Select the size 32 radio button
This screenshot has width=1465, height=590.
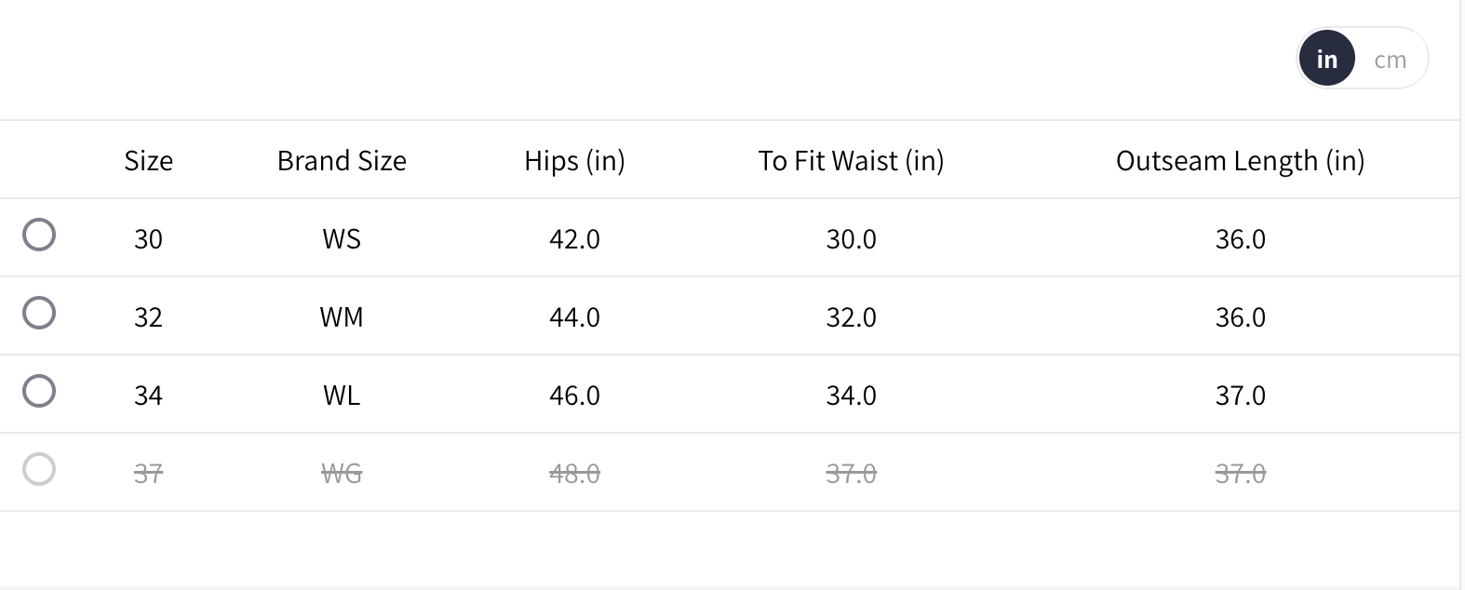click(39, 314)
